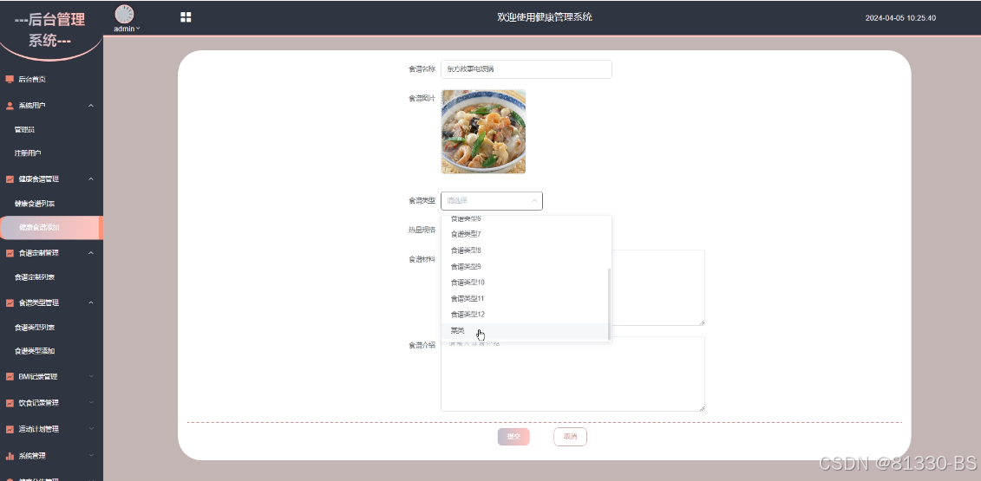Click the bar-chart icon beside 系统管理
The width and height of the screenshot is (981, 481).
10,456
